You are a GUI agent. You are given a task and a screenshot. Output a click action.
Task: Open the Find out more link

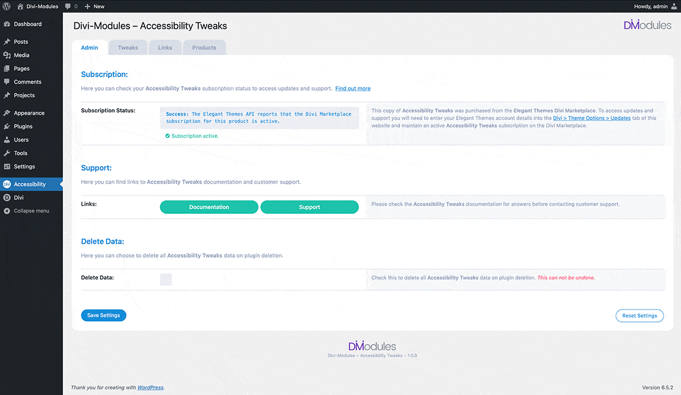353,88
